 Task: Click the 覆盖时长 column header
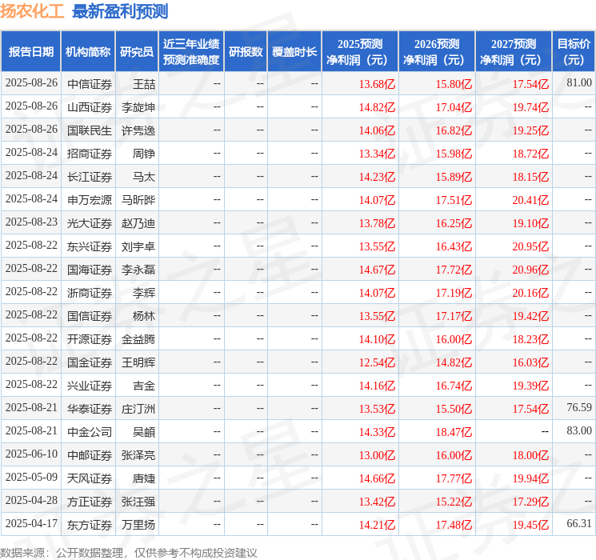294,52
